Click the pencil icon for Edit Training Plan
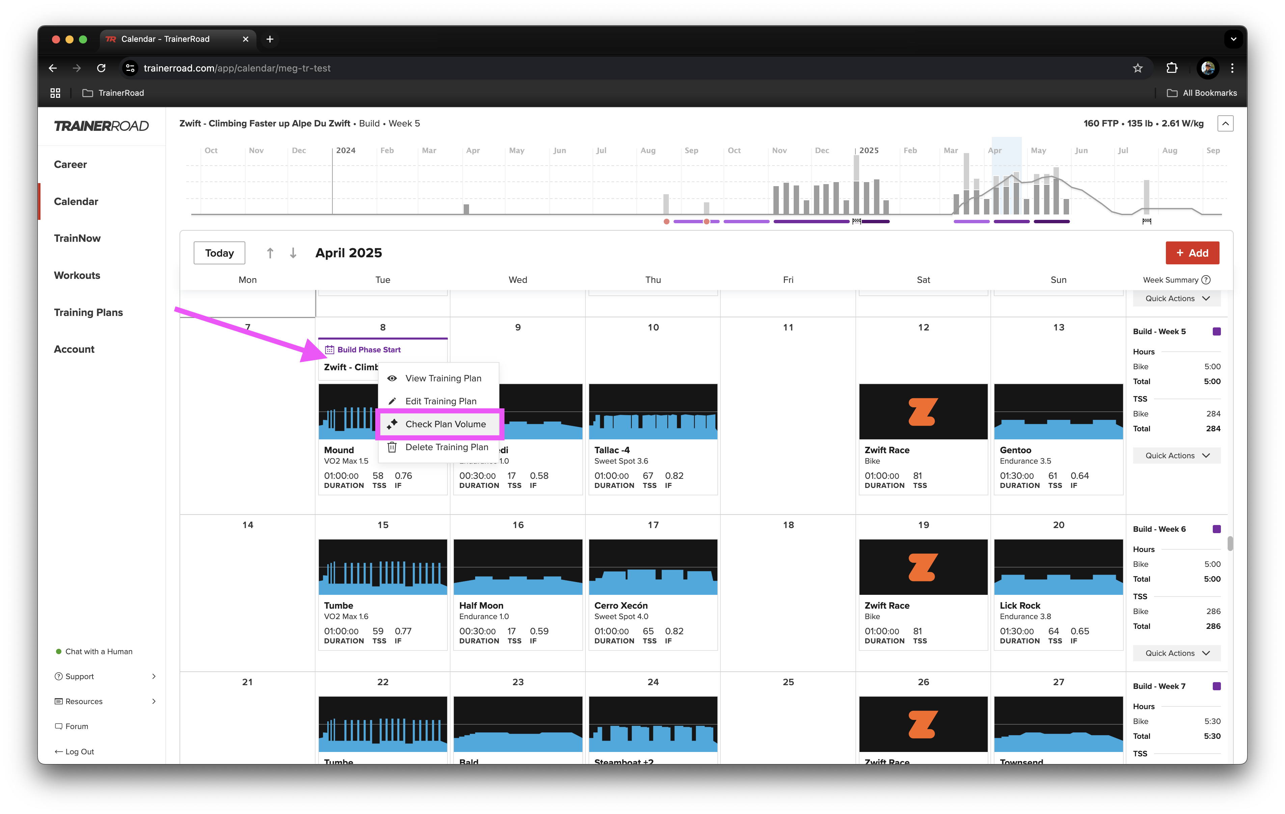 pyautogui.click(x=392, y=401)
